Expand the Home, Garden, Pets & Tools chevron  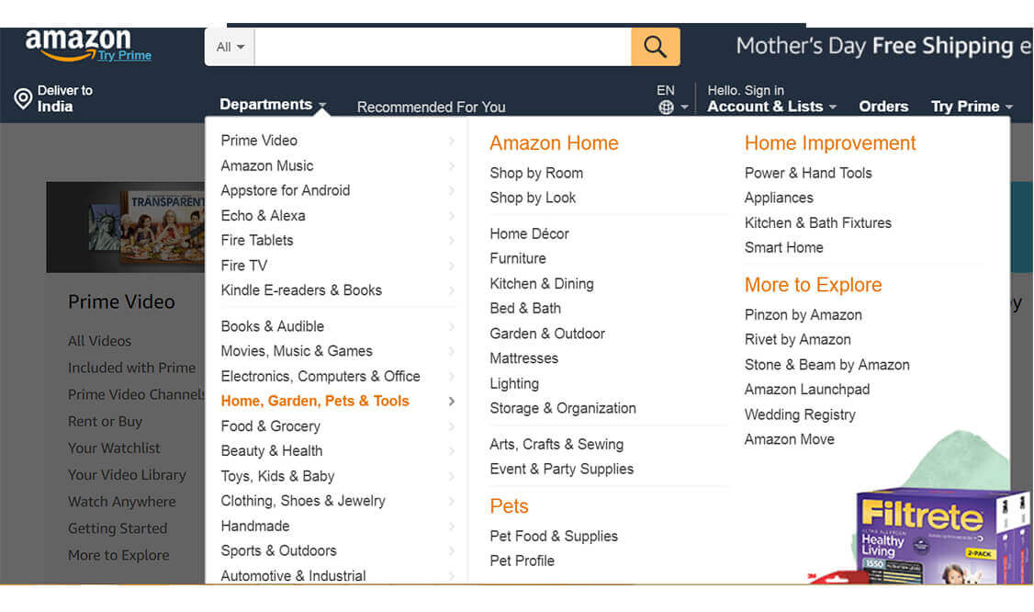click(449, 401)
